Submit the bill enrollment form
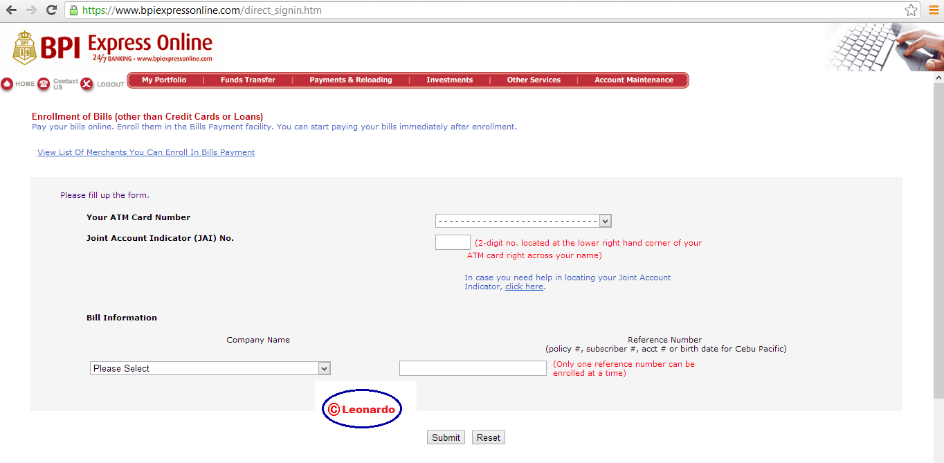 (x=446, y=437)
